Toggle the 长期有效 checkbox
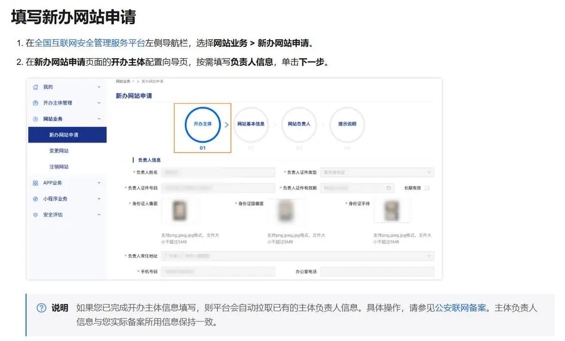This screenshot has width=565, height=341. [x=427, y=188]
